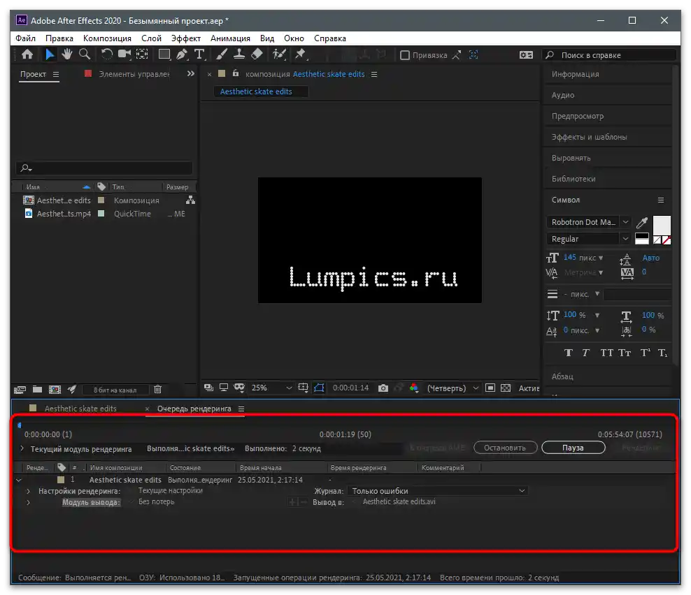The height and width of the screenshot is (595, 691).
Task: Open the Четверть resolution dropdown
Action: click(x=453, y=388)
